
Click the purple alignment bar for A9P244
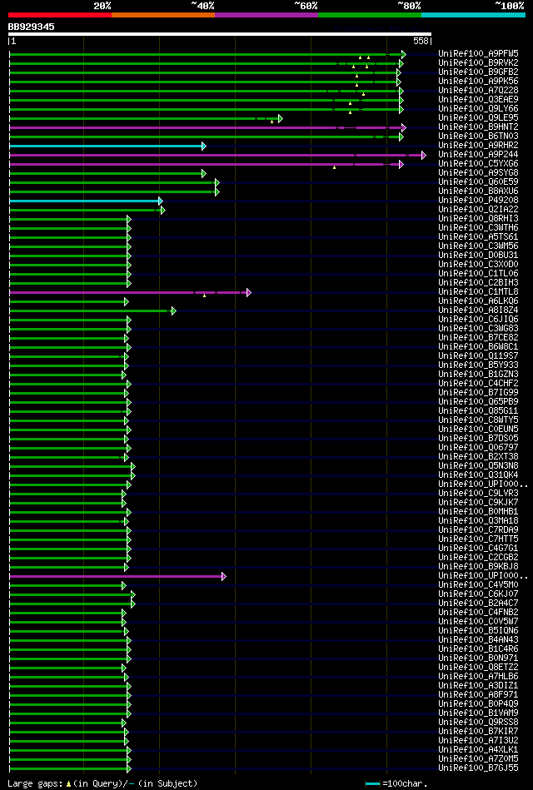point(216,155)
